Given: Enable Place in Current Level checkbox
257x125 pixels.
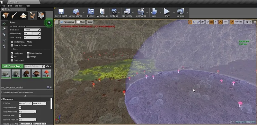Looking at the screenshot, I should [12, 45].
